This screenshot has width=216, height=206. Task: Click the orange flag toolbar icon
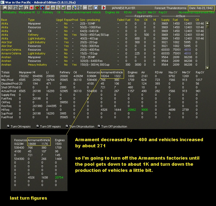click(48, 8)
